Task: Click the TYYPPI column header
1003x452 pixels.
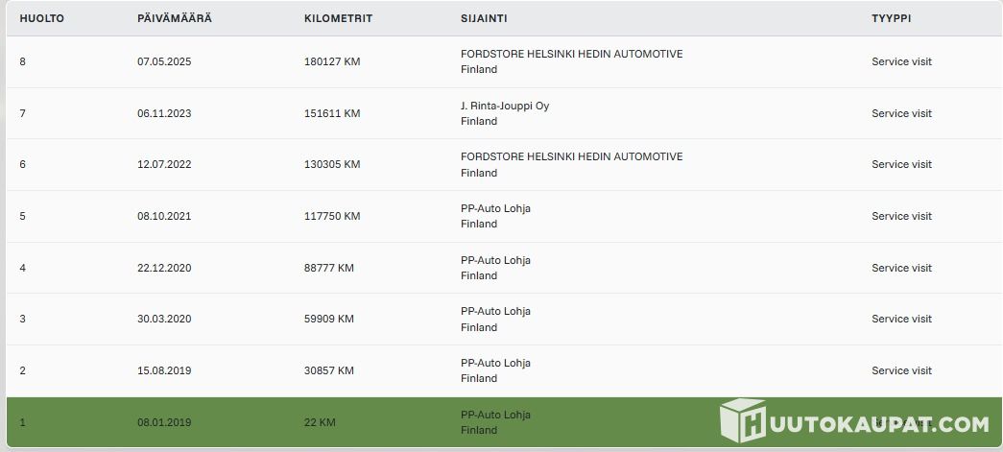Action: pos(892,18)
